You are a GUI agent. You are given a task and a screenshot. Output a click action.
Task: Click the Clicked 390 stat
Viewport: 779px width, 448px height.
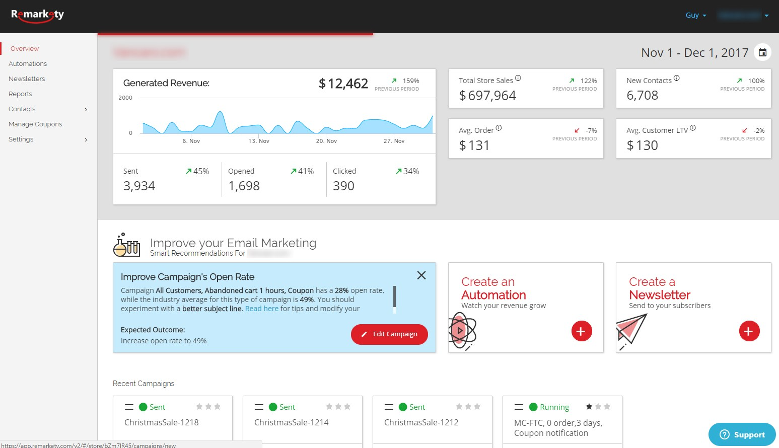coord(343,186)
